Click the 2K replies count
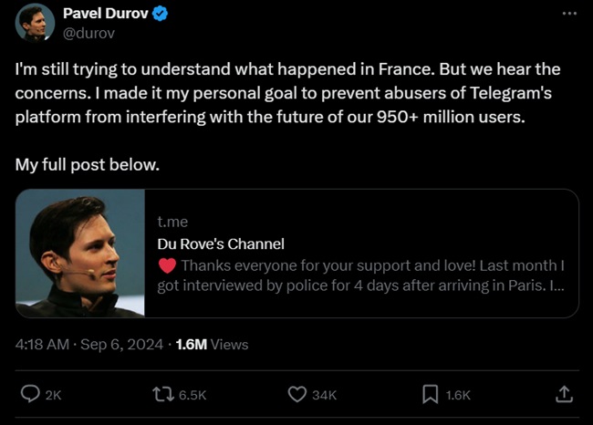This screenshot has height=425, width=593. [53, 395]
